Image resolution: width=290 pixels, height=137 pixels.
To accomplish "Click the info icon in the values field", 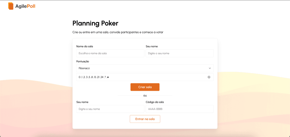I will pos(209,77).
